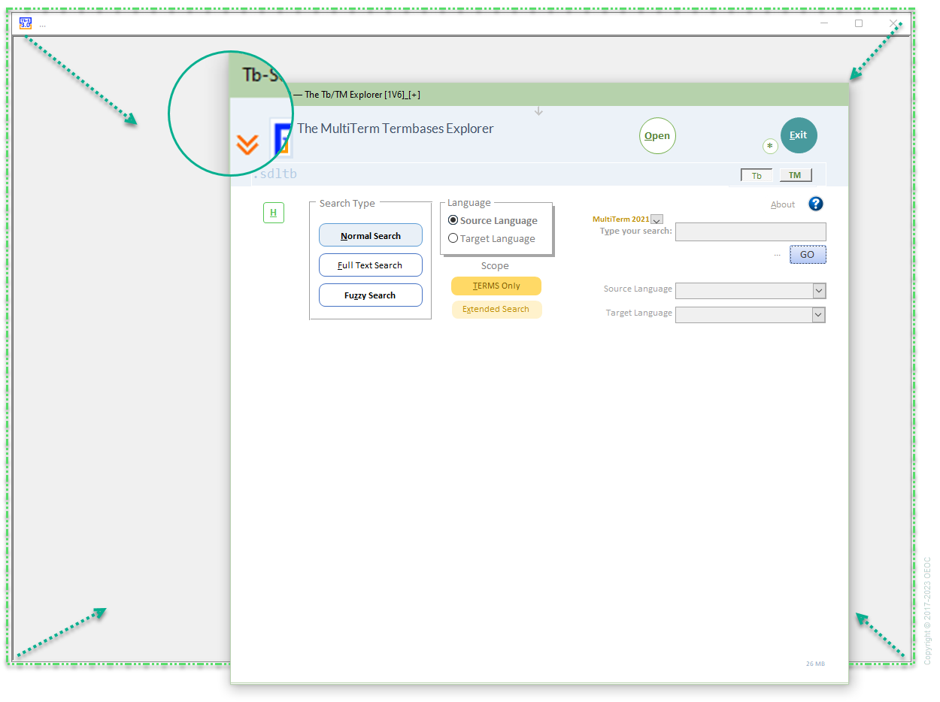940x702 pixels.
Task: Open the Target Language combo box
Action: pos(750,315)
